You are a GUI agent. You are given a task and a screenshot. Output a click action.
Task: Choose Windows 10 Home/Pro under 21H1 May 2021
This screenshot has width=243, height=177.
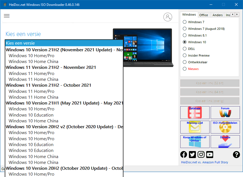[x=64, y=109]
